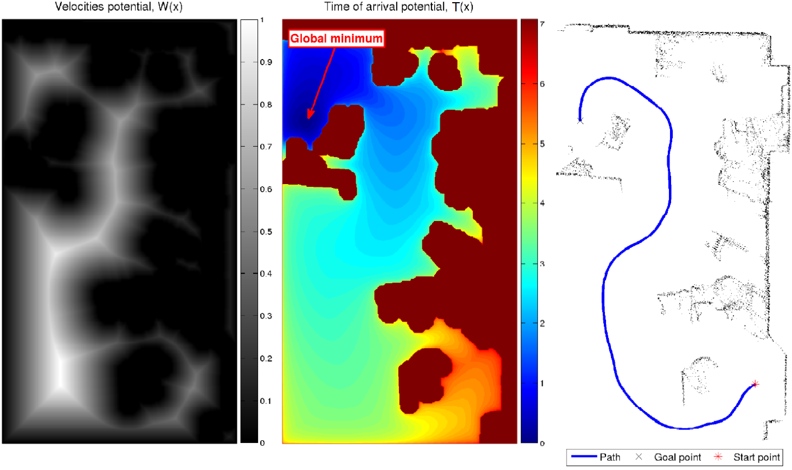
Task: Click the Start point marker in legend
Action: [x=718, y=457]
